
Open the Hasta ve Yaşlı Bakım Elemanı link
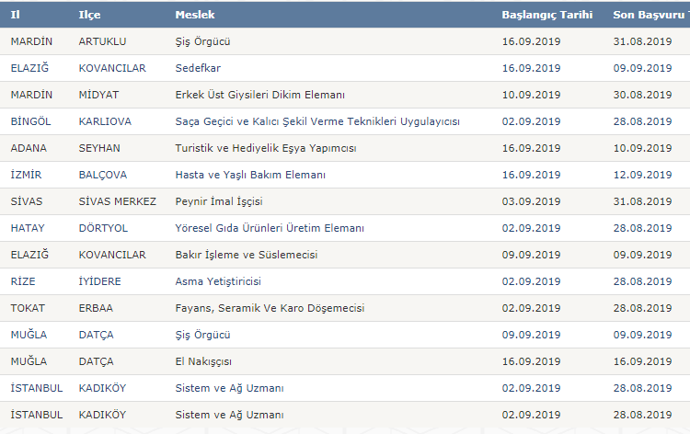pyautogui.click(x=250, y=175)
